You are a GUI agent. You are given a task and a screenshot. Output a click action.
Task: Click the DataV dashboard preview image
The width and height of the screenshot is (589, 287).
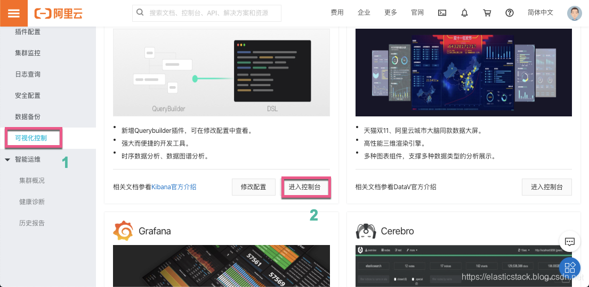[464, 72]
